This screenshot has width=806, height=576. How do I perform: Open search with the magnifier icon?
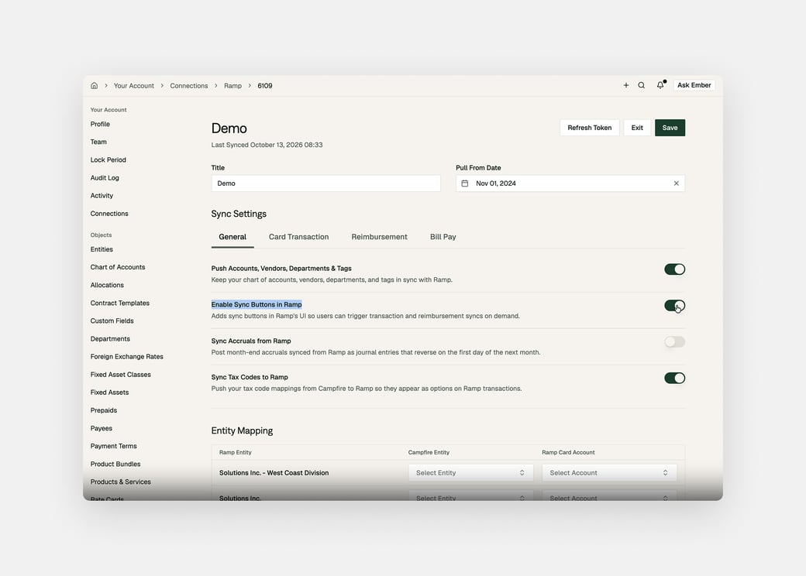[642, 85]
